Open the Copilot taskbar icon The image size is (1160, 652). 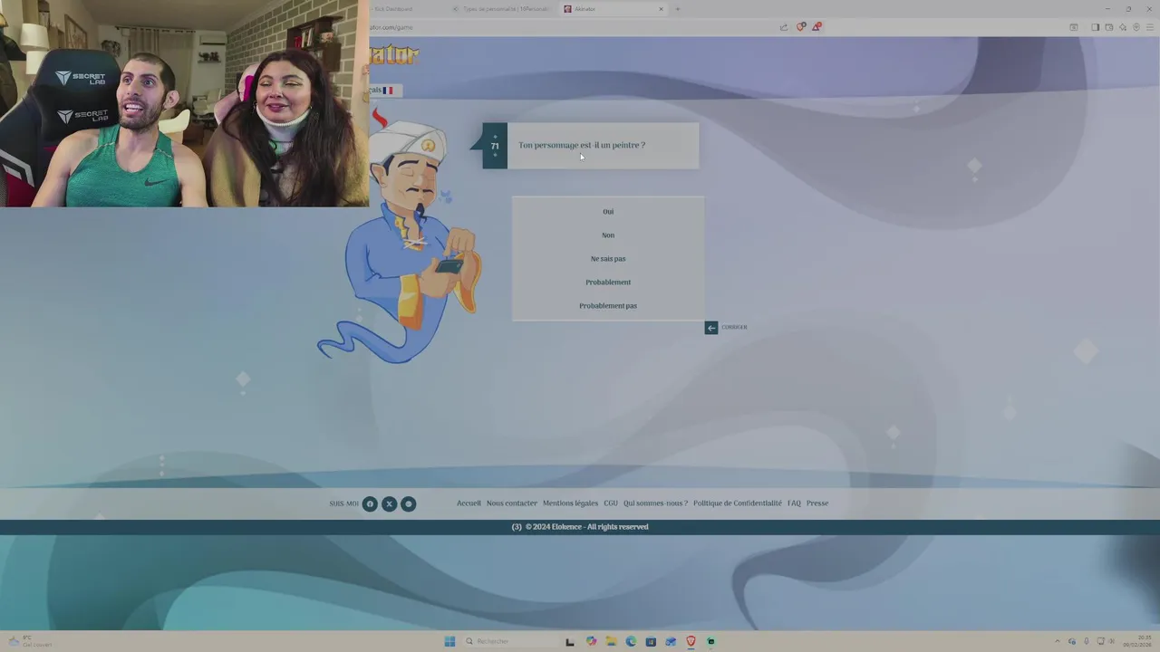point(592,641)
